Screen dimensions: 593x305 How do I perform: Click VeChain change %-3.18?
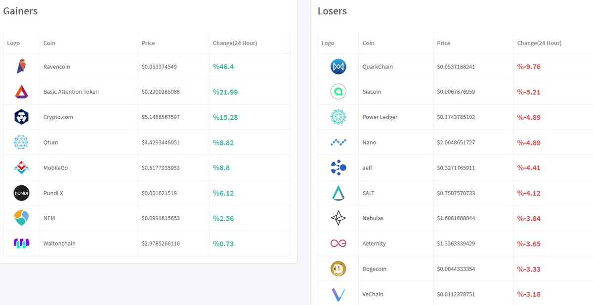[529, 294]
